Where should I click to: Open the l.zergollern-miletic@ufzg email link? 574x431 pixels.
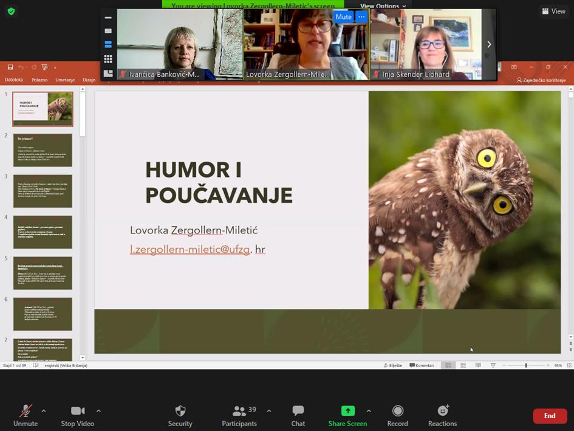click(190, 249)
